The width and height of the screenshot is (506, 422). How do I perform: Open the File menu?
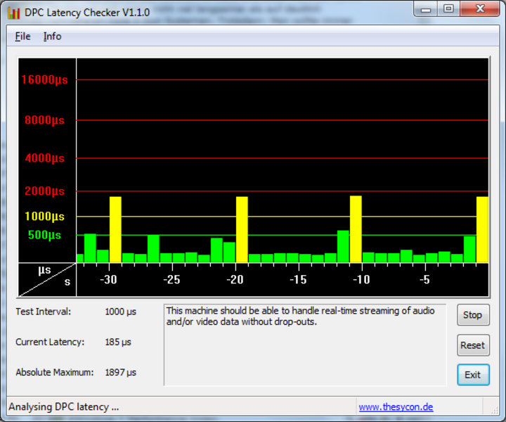click(x=22, y=36)
